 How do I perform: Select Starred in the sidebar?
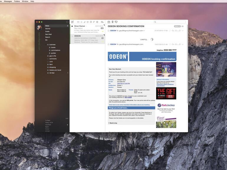[x=48, y=29]
